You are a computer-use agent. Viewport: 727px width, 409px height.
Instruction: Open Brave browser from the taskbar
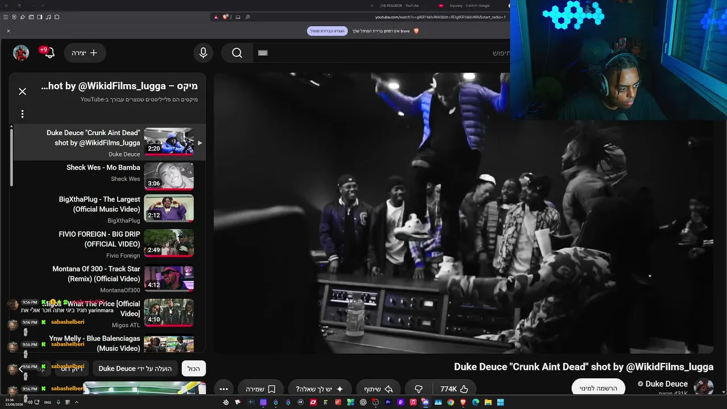pyautogui.click(x=463, y=402)
